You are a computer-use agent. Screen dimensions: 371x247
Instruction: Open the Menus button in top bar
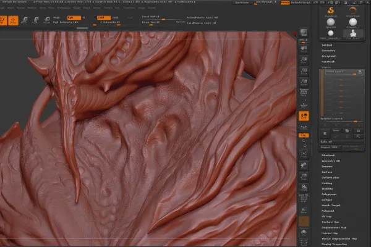(x=285, y=3)
